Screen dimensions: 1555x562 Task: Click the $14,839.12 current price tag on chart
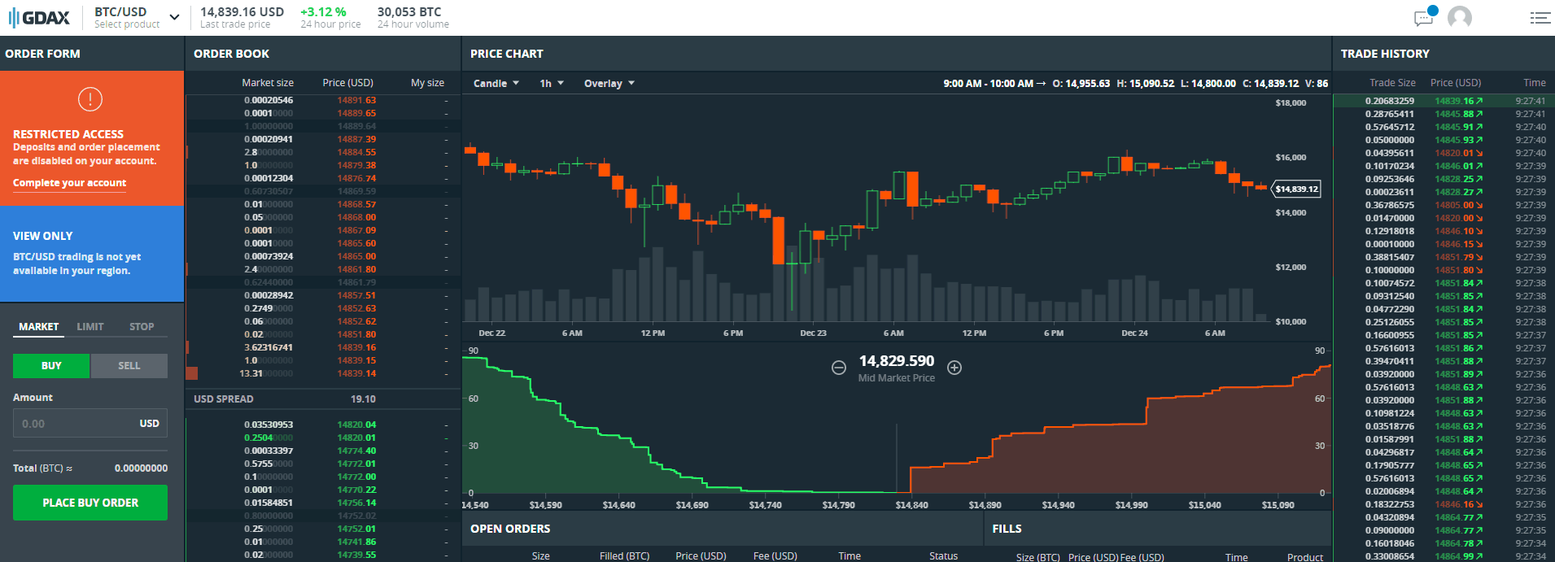coord(1296,189)
